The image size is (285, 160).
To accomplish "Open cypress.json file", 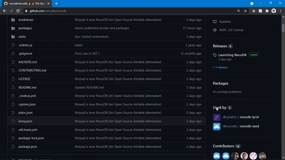I will [x=27, y=104].
